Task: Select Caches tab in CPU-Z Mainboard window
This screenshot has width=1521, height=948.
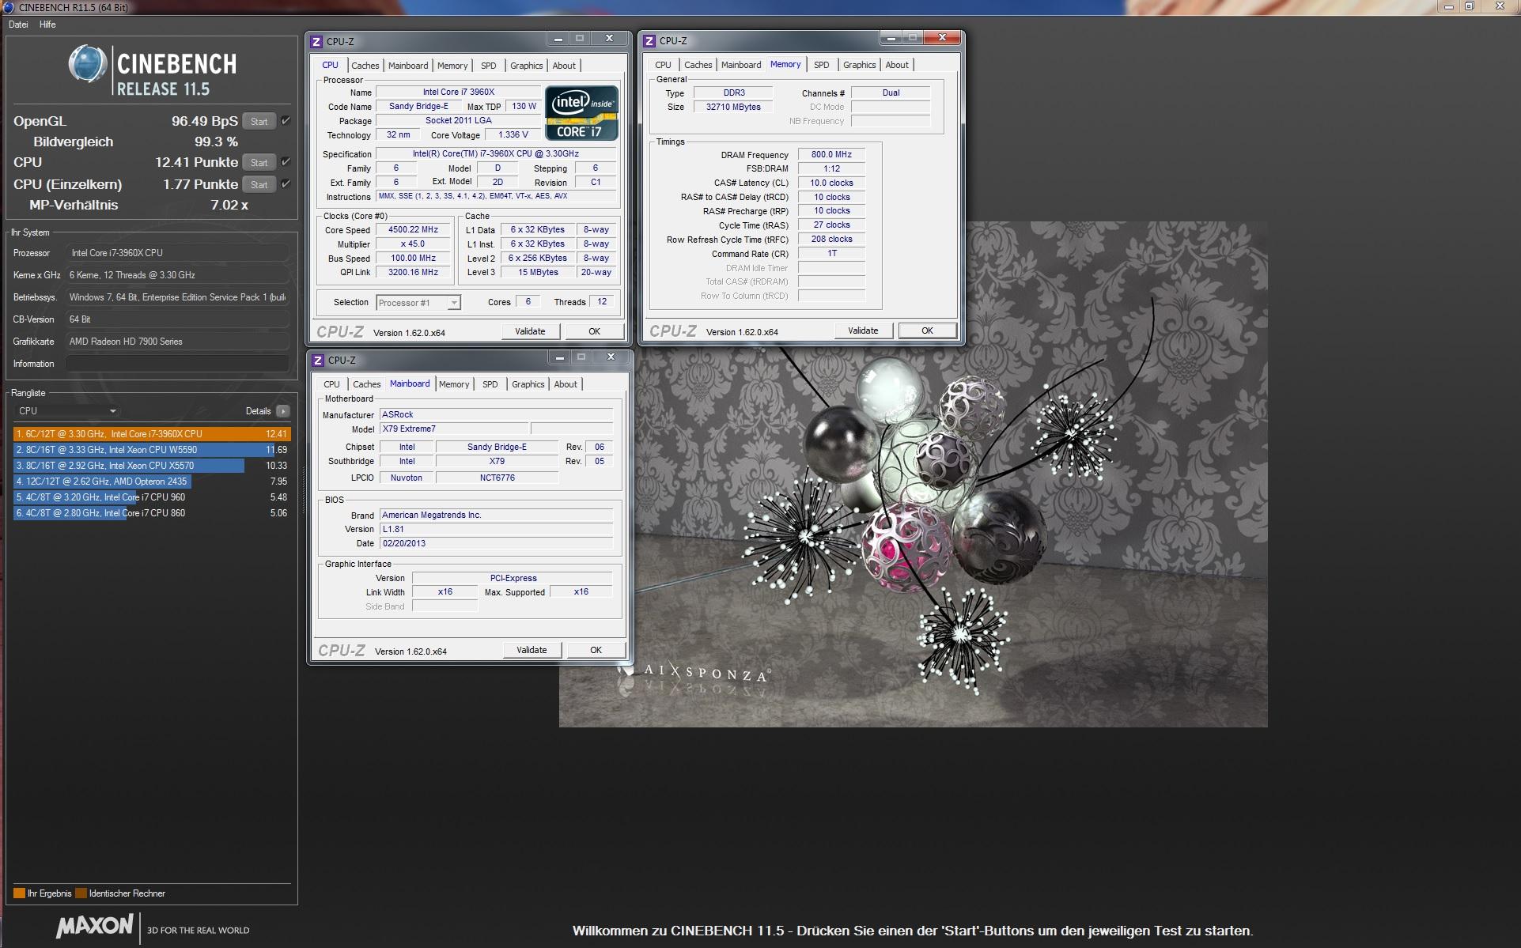Action: [367, 384]
